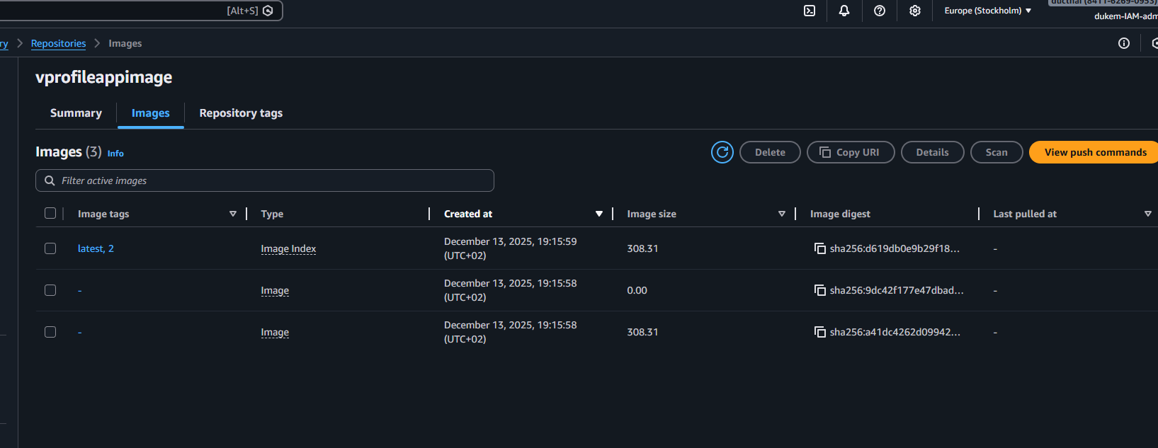Copy digest sha256:9dc42f177e47dbad
Screen dimensions: 1158x448
(x=820, y=290)
